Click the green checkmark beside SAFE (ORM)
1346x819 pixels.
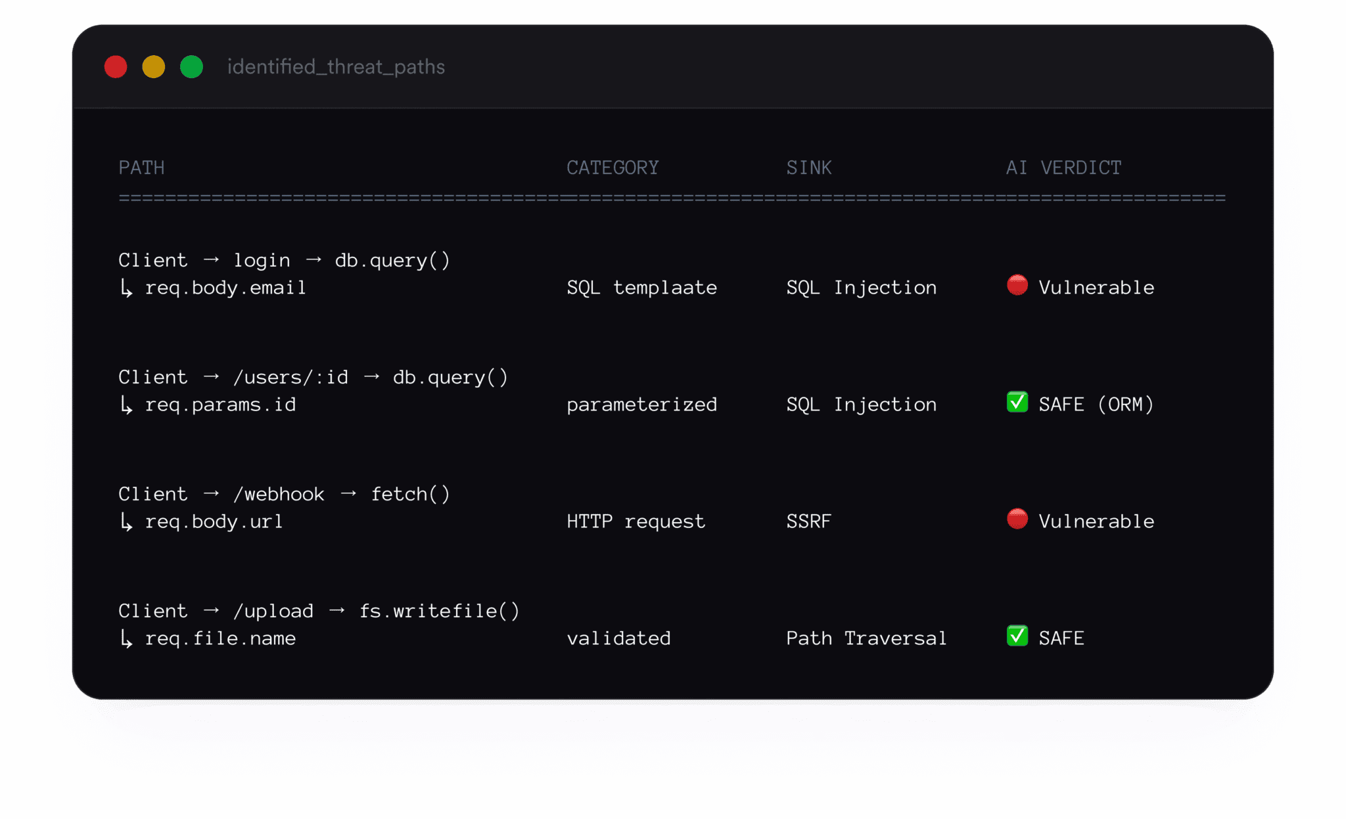pyautogui.click(x=1017, y=402)
